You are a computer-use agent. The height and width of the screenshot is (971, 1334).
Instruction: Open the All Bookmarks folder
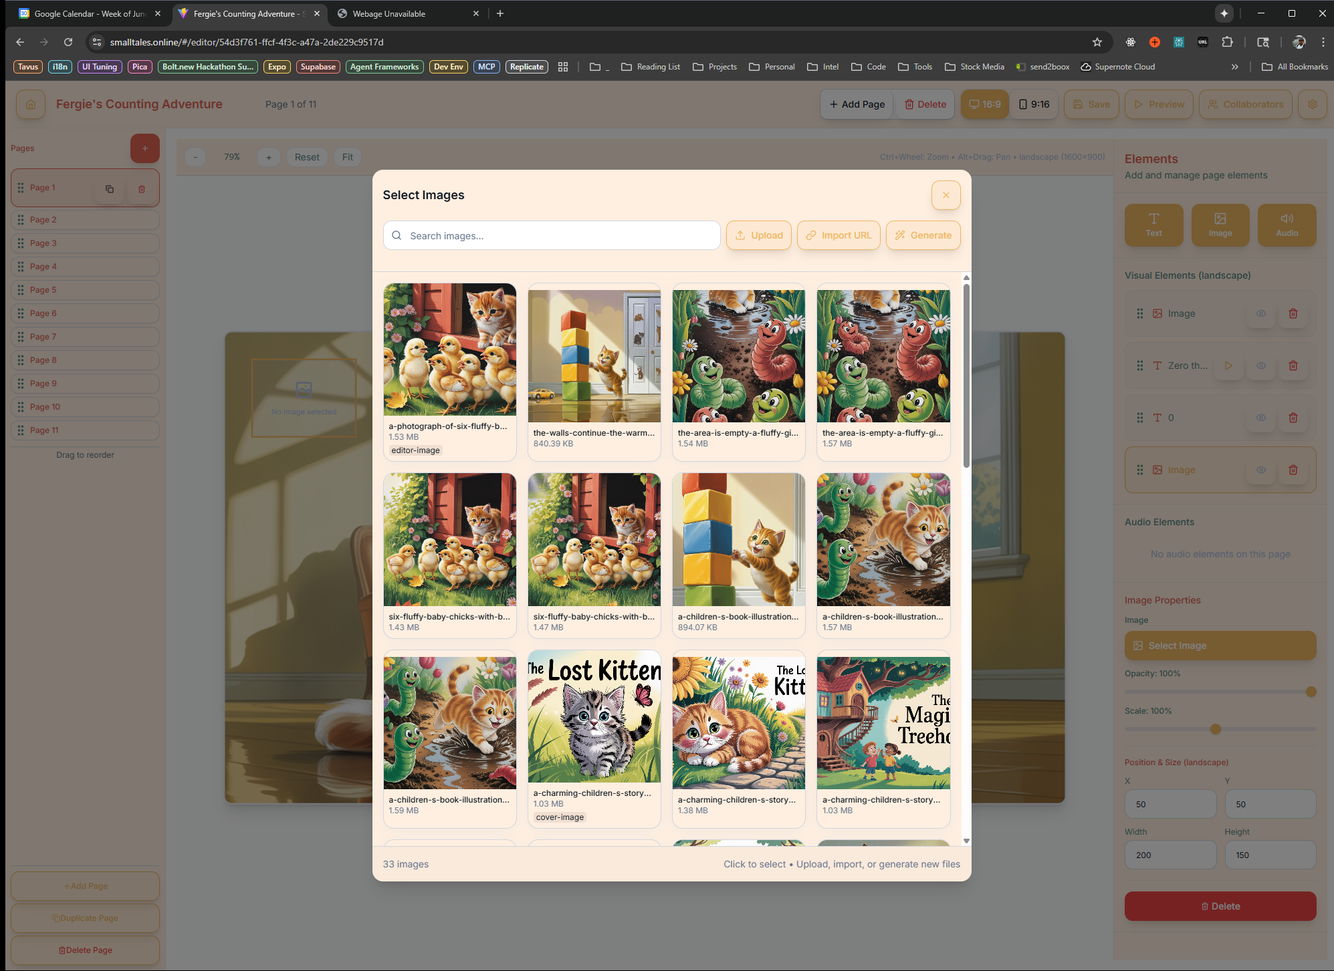1295,67
